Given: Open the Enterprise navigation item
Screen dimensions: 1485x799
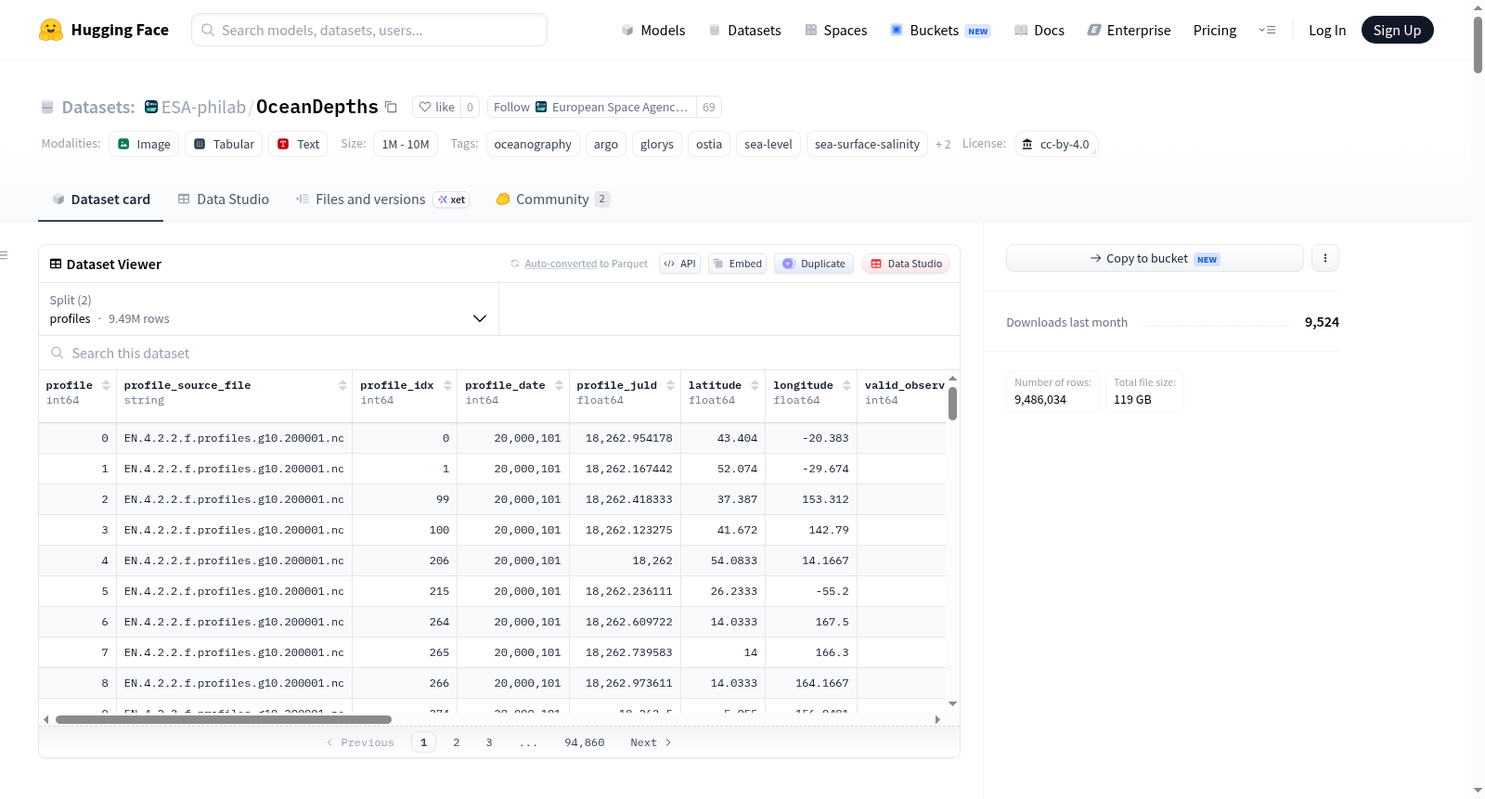Looking at the screenshot, I should tap(1130, 31).
